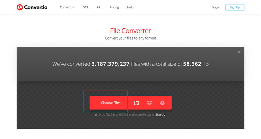Select files from Google Drive
The width and height of the screenshot is (261, 139).
pyautogui.click(x=162, y=103)
